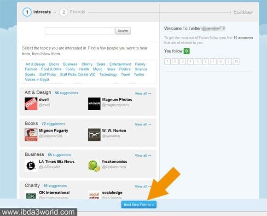Screen dimensions: 267x216
Task: Select the Sports topic link
Action: click(x=30, y=74)
